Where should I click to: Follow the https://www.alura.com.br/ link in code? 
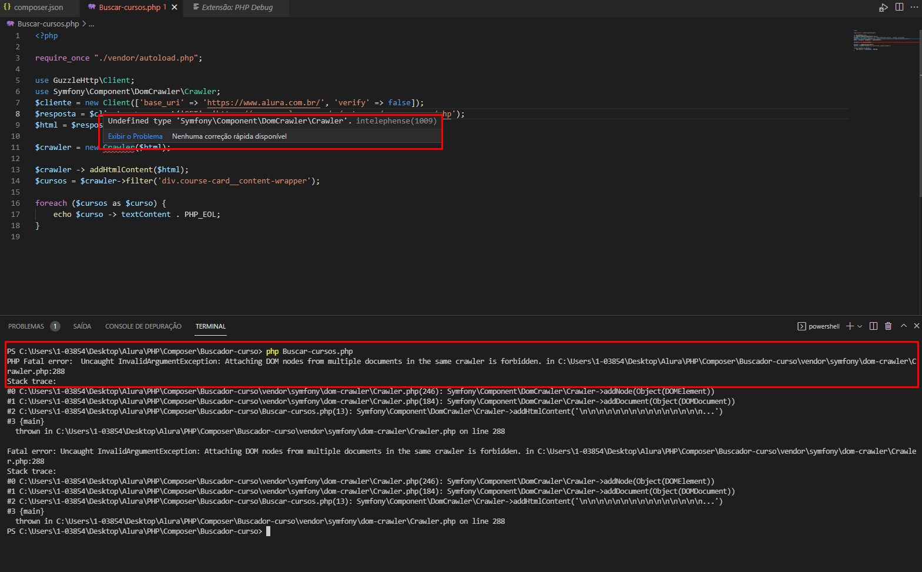(x=264, y=103)
